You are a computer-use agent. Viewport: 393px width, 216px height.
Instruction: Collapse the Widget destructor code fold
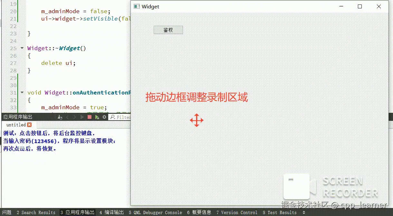(x=22, y=48)
